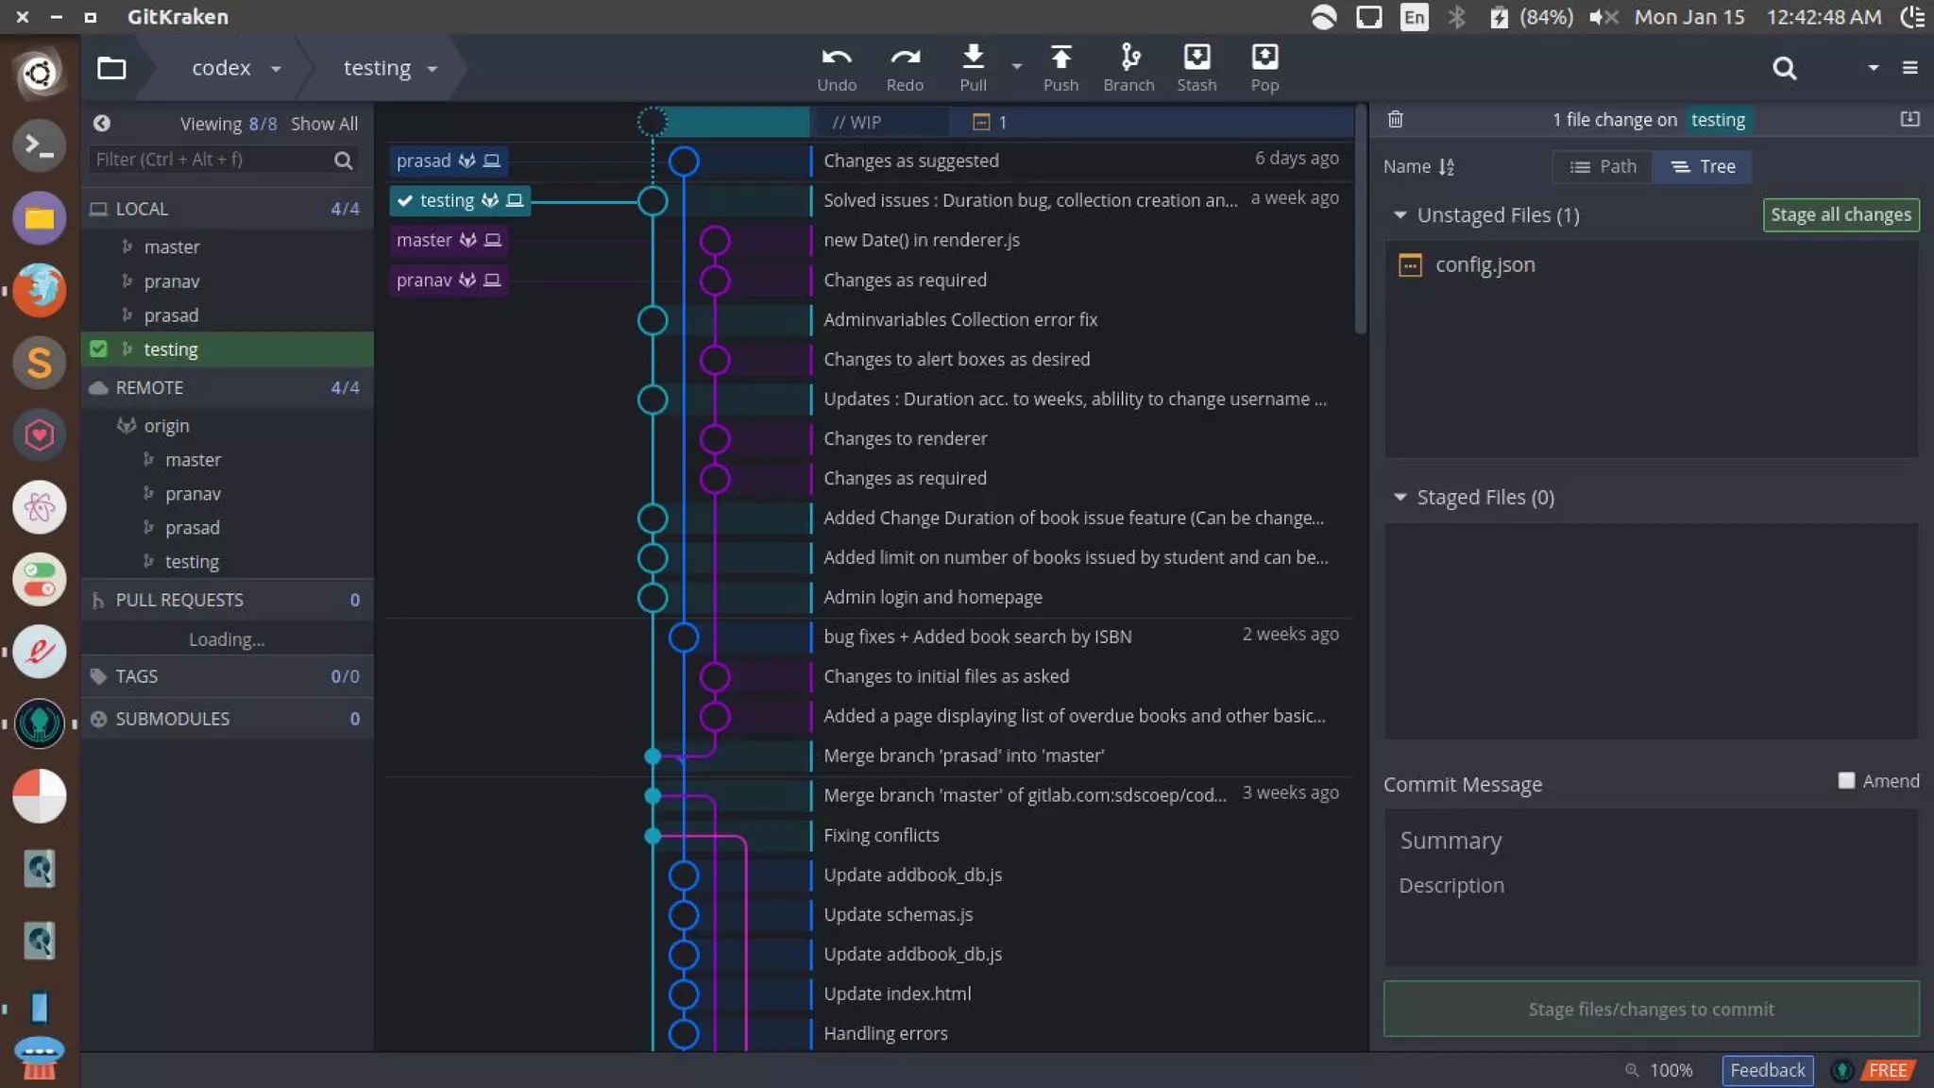Open the hamburger menu
Image resolution: width=1934 pixels, height=1088 pixels.
coord(1909,68)
